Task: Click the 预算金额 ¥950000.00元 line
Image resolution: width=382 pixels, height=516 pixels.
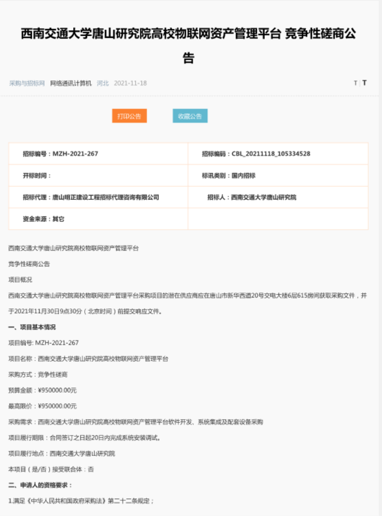Action: 42,390
